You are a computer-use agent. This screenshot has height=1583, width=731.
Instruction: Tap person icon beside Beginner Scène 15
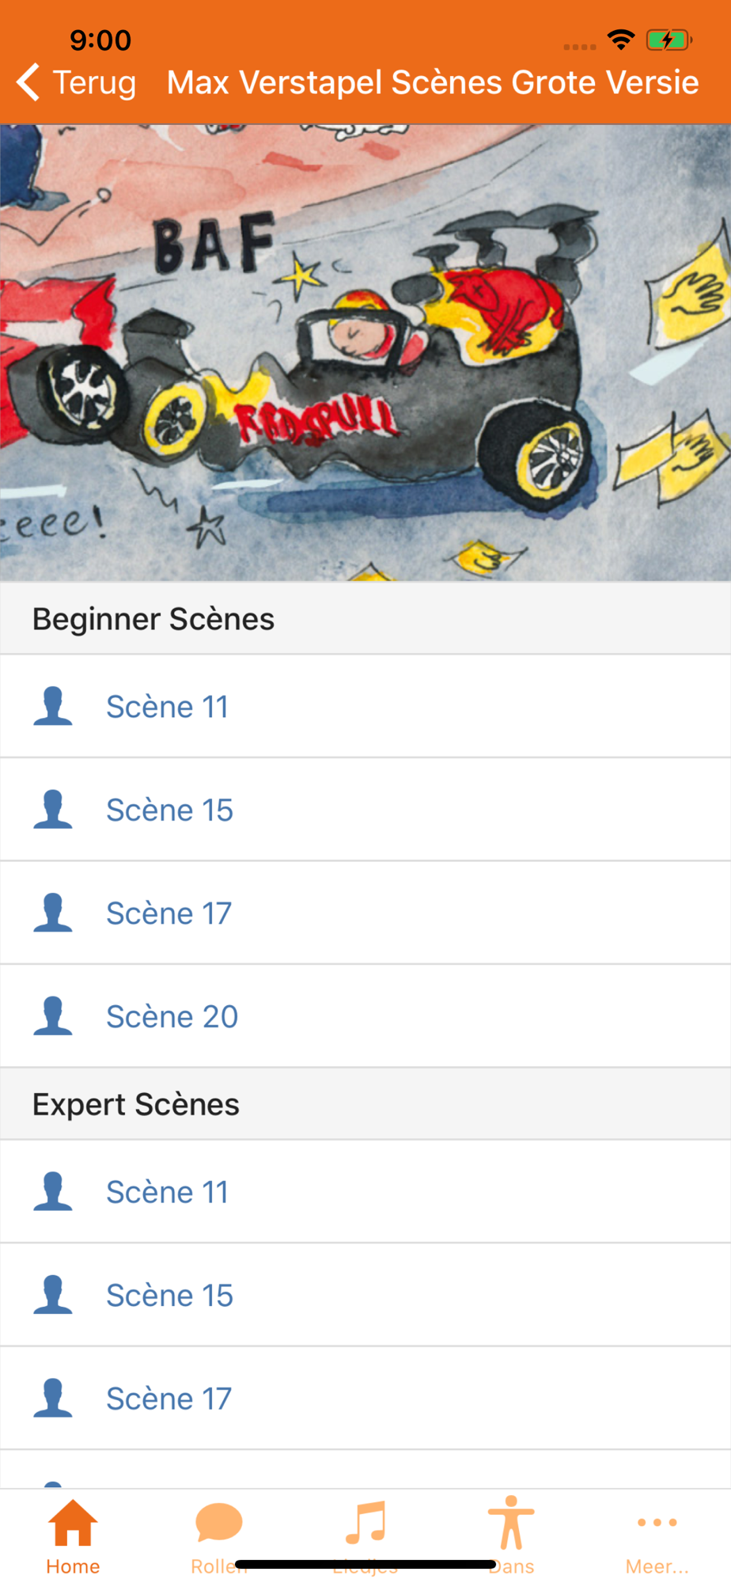53,809
